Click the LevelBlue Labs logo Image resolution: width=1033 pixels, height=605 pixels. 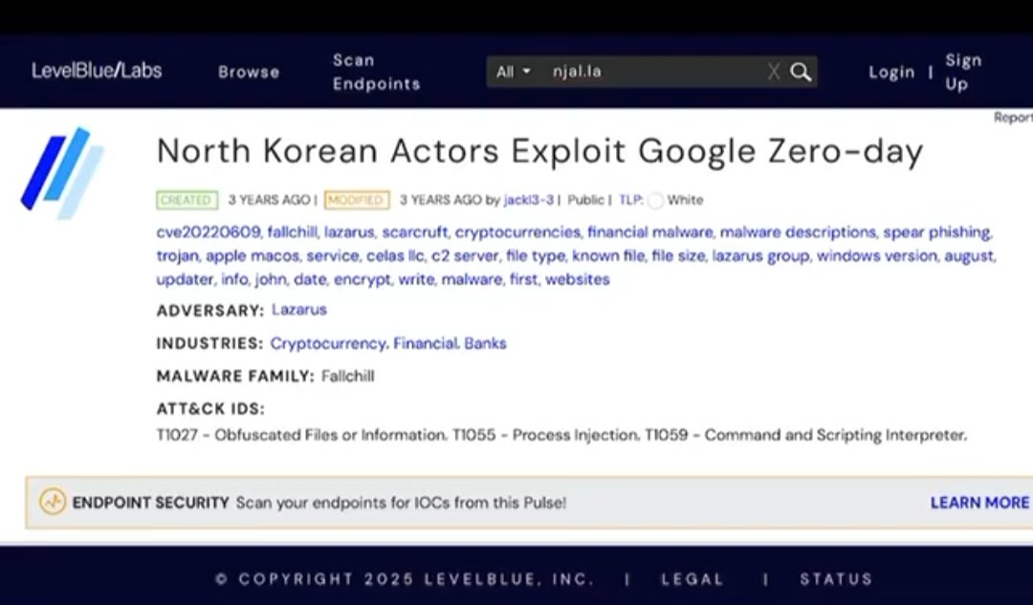click(x=97, y=71)
